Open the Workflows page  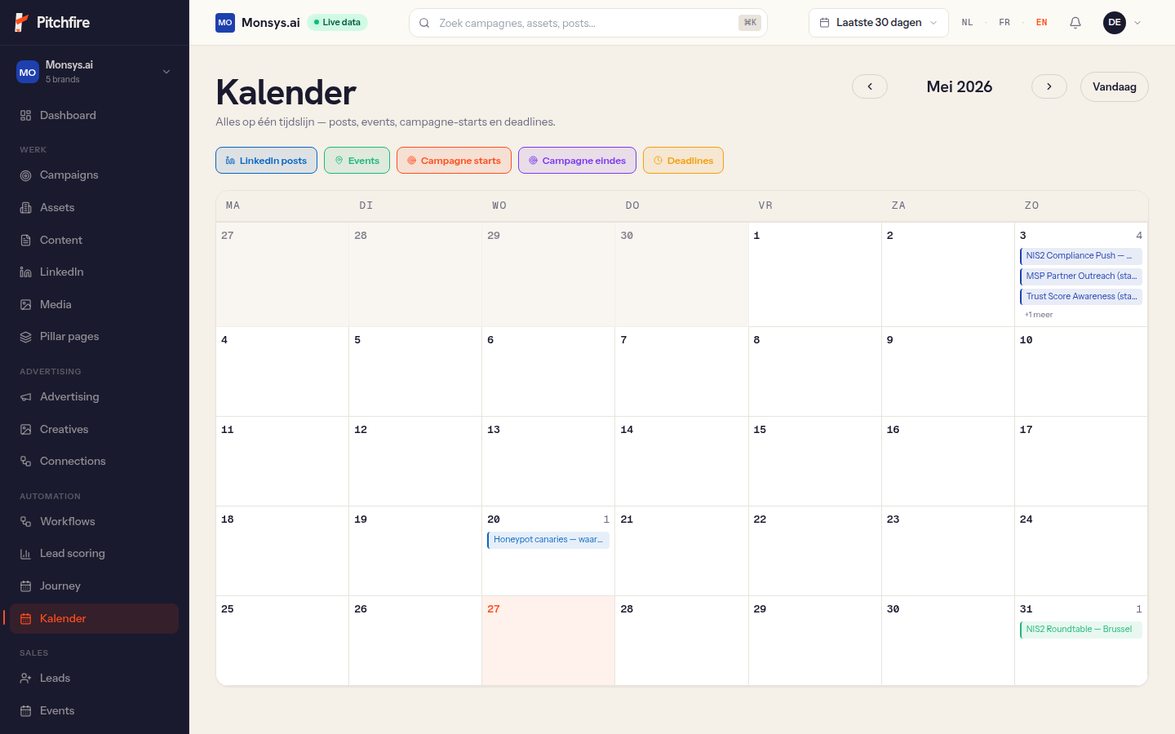click(95, 521)
